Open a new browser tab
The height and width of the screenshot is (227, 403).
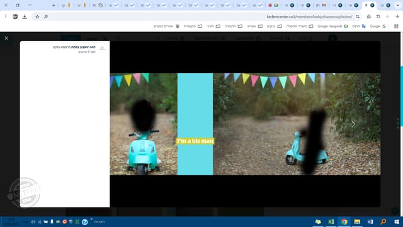pyautogui.click(x=54, y=5)
